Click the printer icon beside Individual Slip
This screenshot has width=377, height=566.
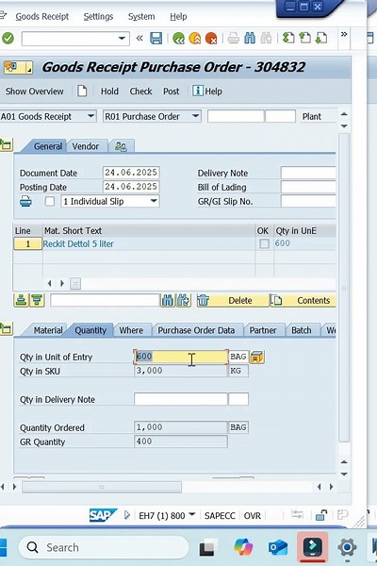click(x=25, y=201)
